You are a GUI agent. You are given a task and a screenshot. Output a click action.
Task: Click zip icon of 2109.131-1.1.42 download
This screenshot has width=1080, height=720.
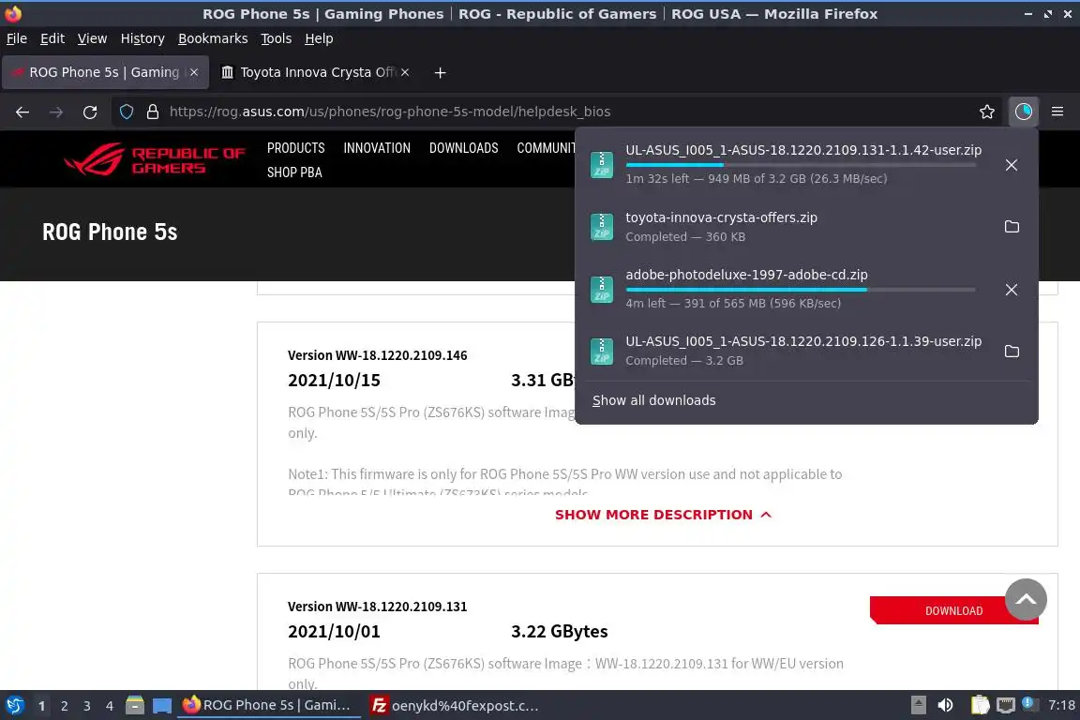[601, 165]
